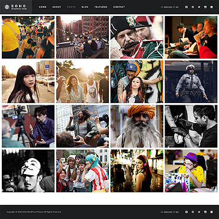The height and width of the screenshot is (219, 219).
Task: Open the Blog menu item
Action: [85, 7]
